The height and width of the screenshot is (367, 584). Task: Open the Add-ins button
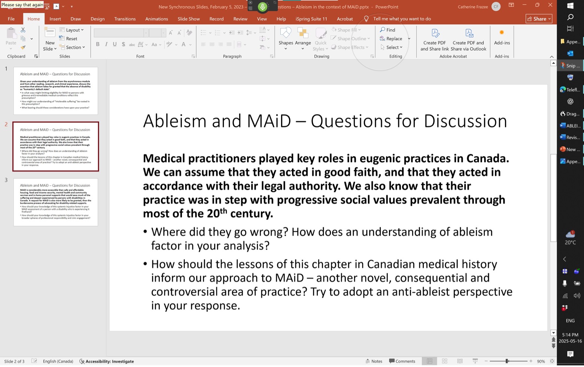tap(502, 37)
